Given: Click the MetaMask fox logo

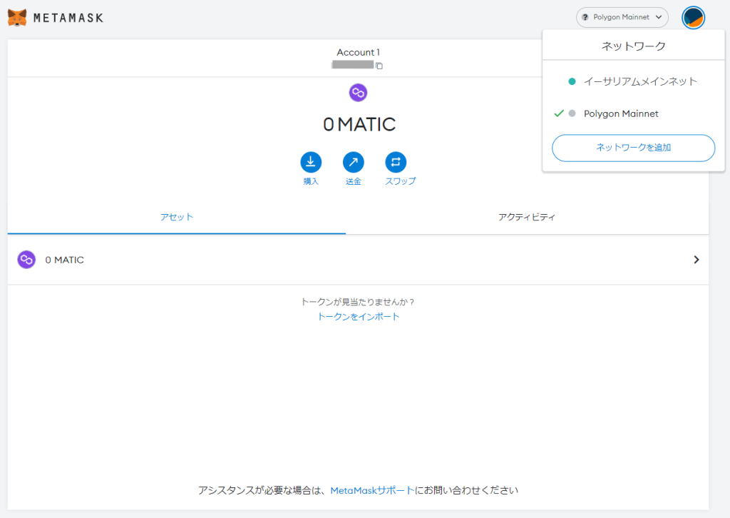Looking at the screenshot, I should 17,18.
